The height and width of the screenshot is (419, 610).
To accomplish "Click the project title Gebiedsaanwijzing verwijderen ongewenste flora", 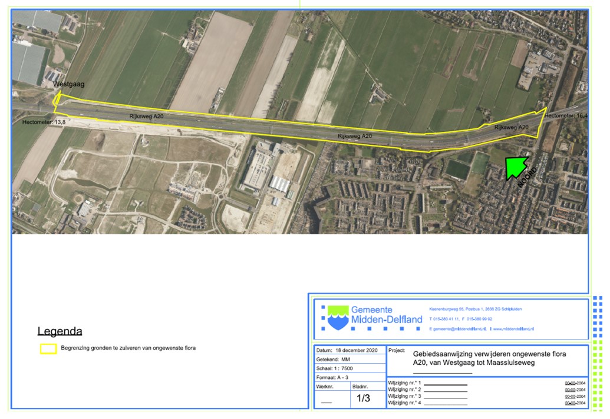I will (486, 354).
